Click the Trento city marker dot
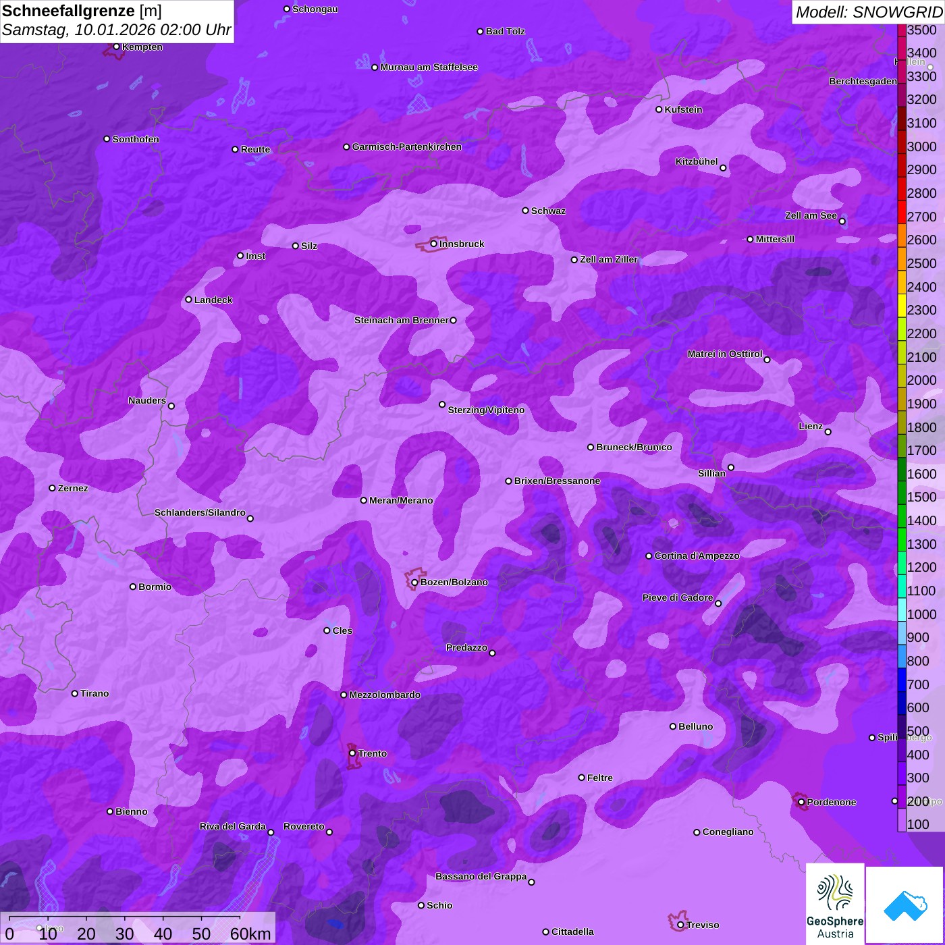Viewport: 945px width, 945px height. pos(352,753)
